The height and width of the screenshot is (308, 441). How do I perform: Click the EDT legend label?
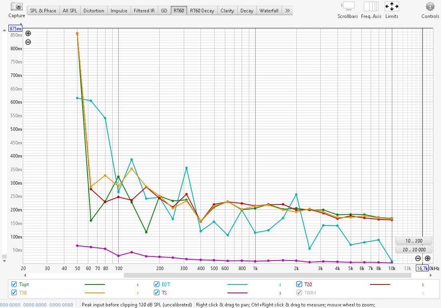pos(166,284)
